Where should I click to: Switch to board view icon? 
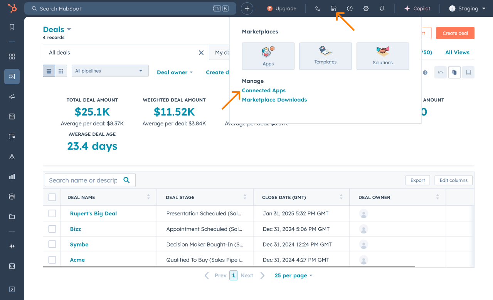click(x=61, y=71)
